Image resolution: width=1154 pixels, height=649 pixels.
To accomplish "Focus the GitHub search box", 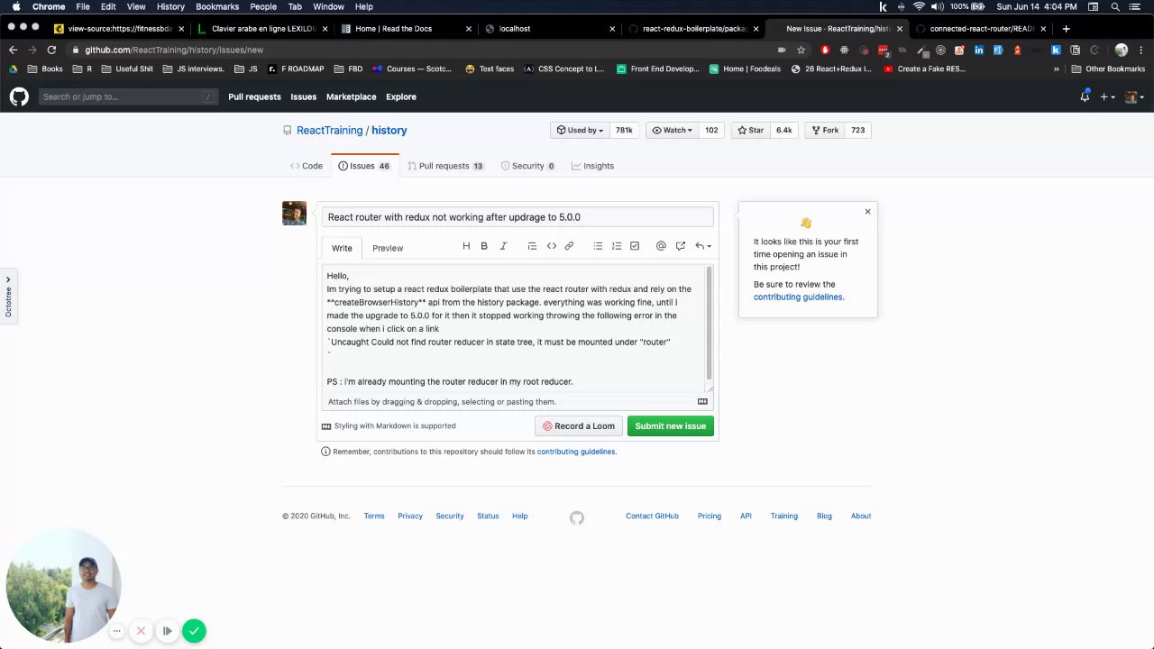I will [x=127, y=96].
